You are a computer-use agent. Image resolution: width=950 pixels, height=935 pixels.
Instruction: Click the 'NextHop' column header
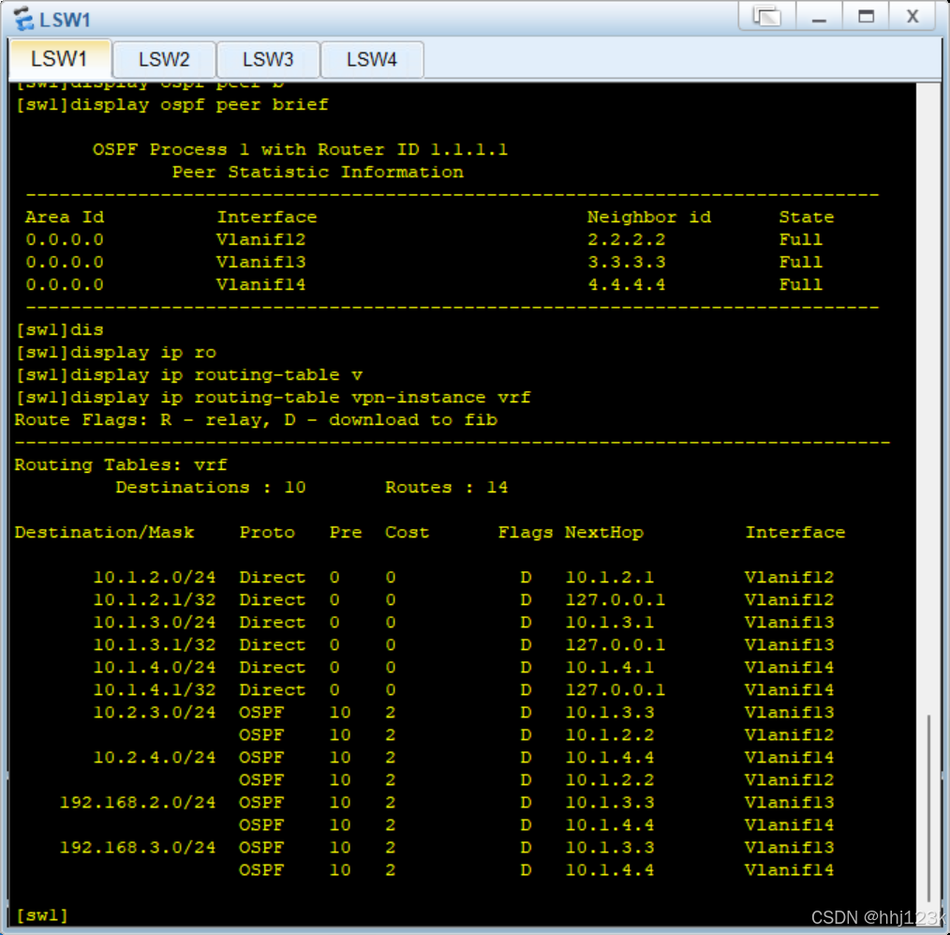point(604,533)
